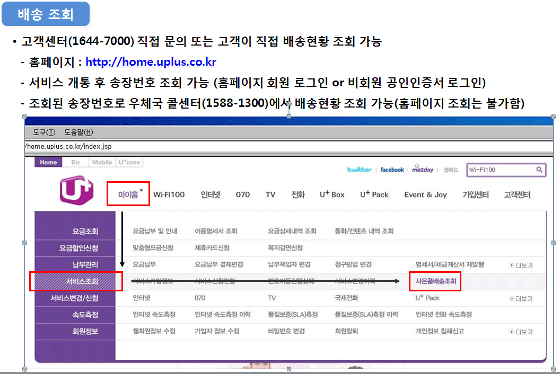
Task: Switch to the U+zone tab
Action: click(x=129, y=162)
